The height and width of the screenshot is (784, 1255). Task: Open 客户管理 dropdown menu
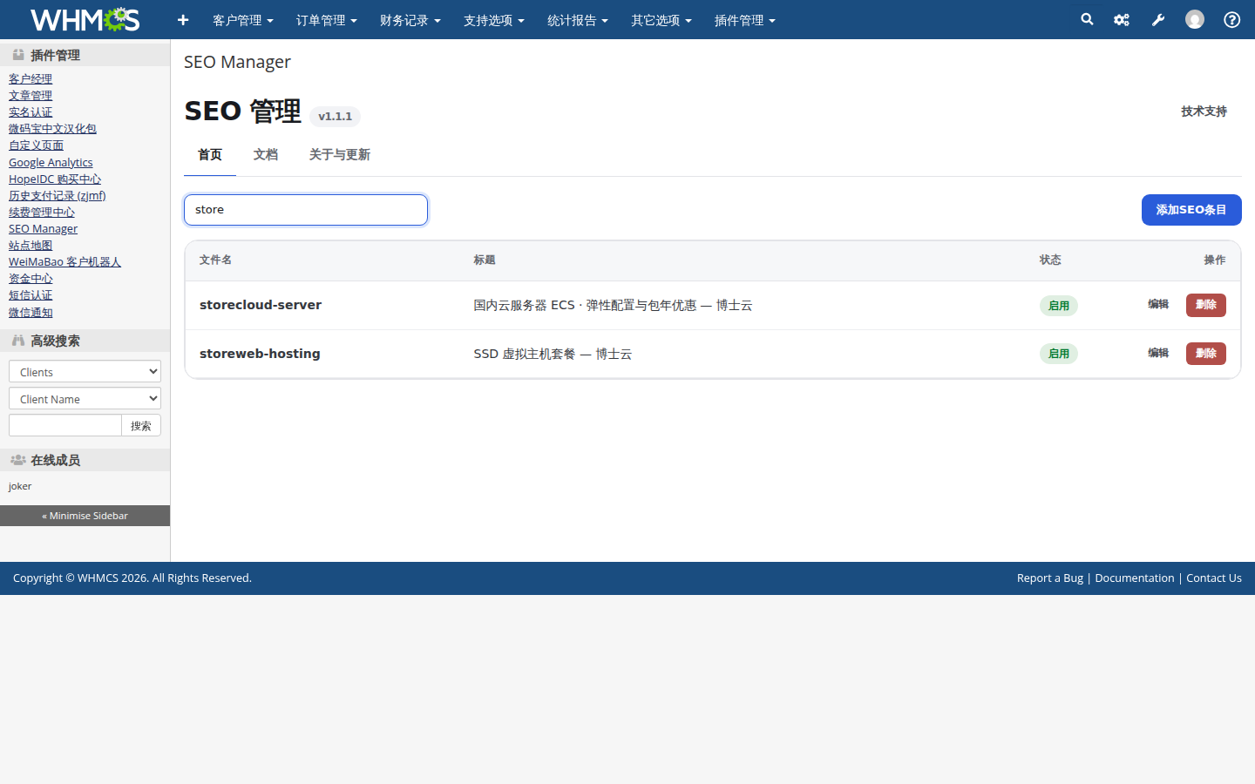pyautogui.click(x=243, y=20)
